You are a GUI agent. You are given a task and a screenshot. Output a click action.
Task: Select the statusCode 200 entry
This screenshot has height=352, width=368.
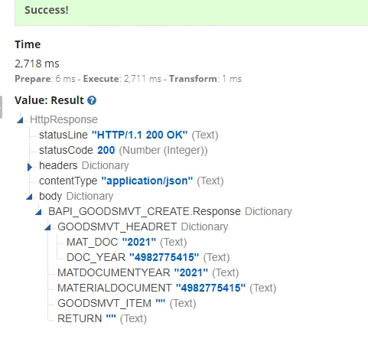123,150
